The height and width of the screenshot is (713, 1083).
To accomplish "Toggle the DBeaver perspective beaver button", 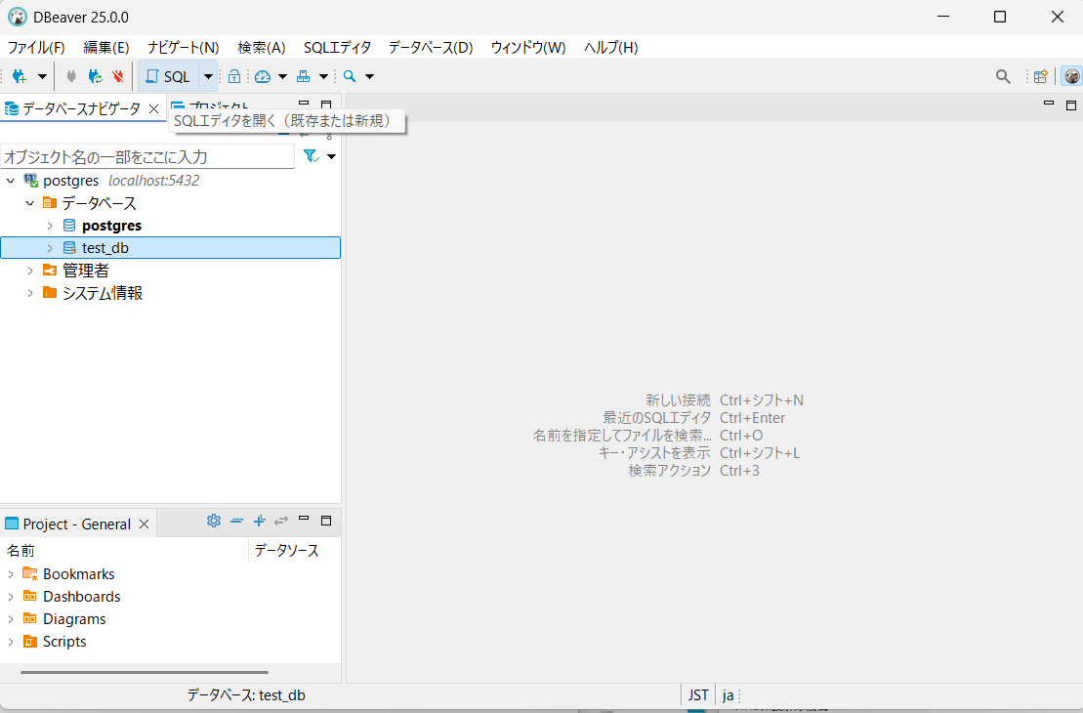I will click(x=1071, y=76).
